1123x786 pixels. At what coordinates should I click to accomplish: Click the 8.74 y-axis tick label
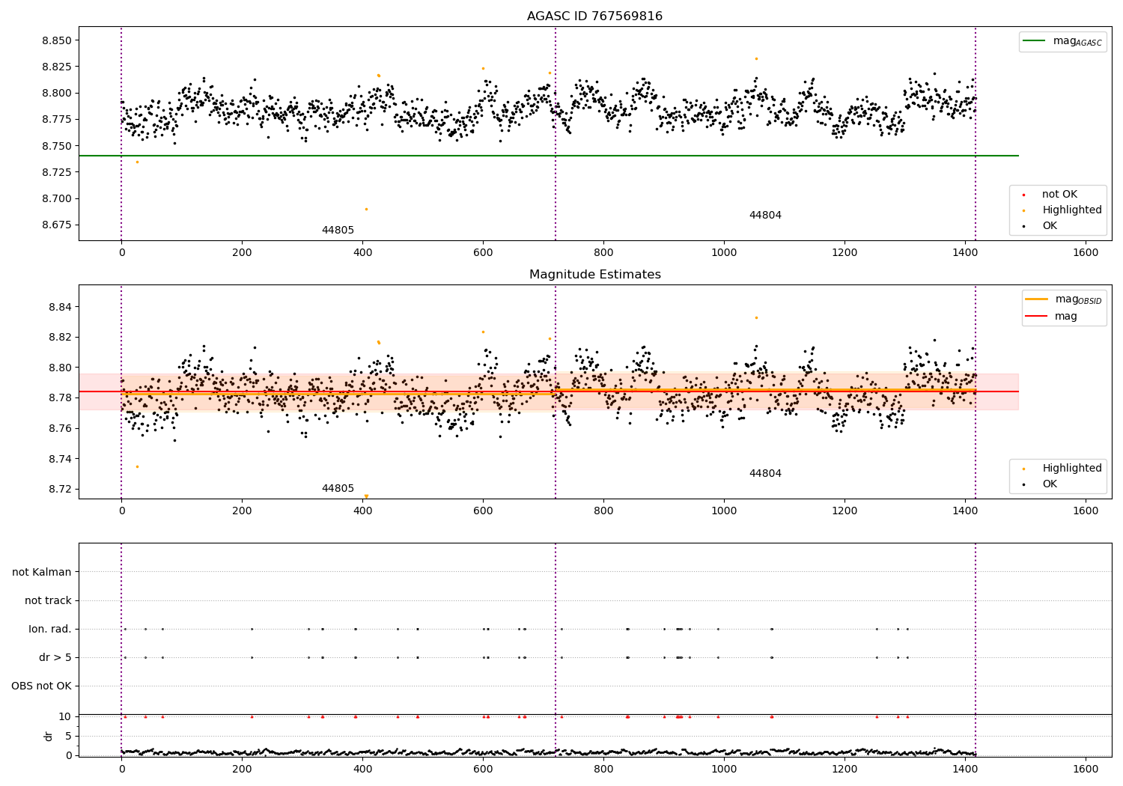(61, 459)
